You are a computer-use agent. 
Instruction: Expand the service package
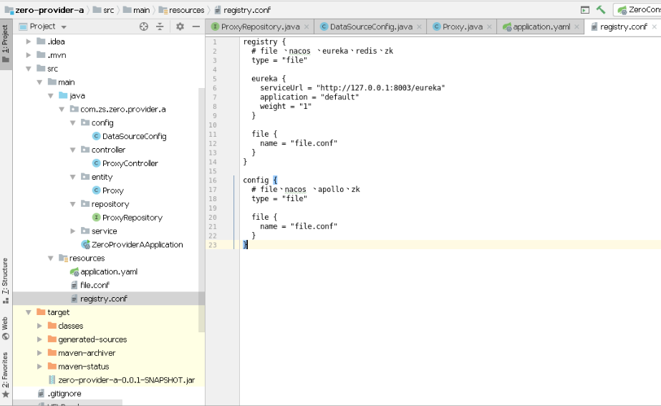(72, 231)
